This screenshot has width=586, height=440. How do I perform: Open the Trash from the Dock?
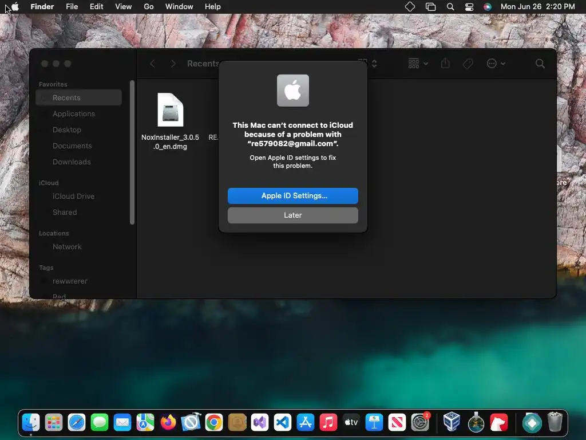[555, 422]
